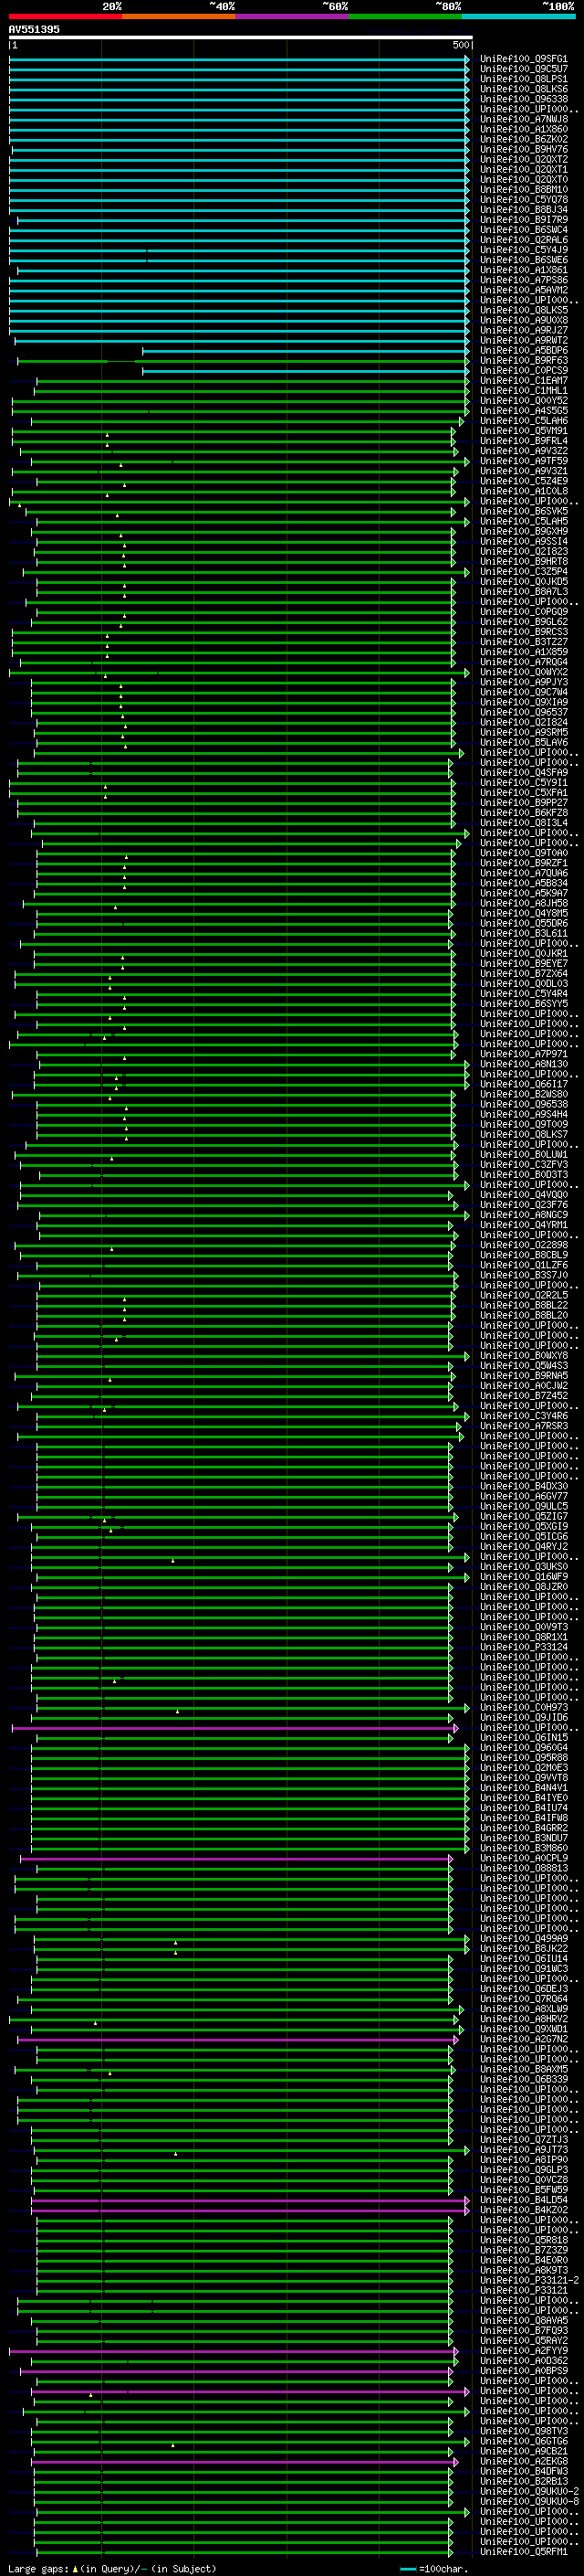
Task: Open hit UniRef100_A4S5G5
Action: tap(524, 410)
